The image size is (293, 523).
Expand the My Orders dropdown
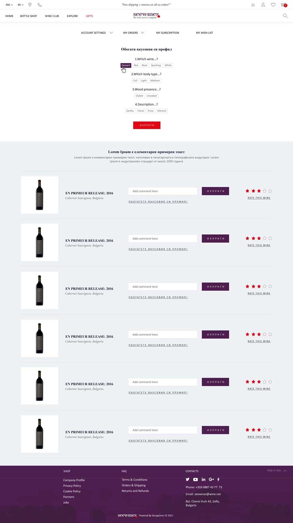(133, 33)
